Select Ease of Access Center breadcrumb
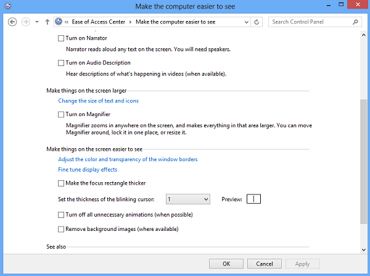 tap(101, 22)
